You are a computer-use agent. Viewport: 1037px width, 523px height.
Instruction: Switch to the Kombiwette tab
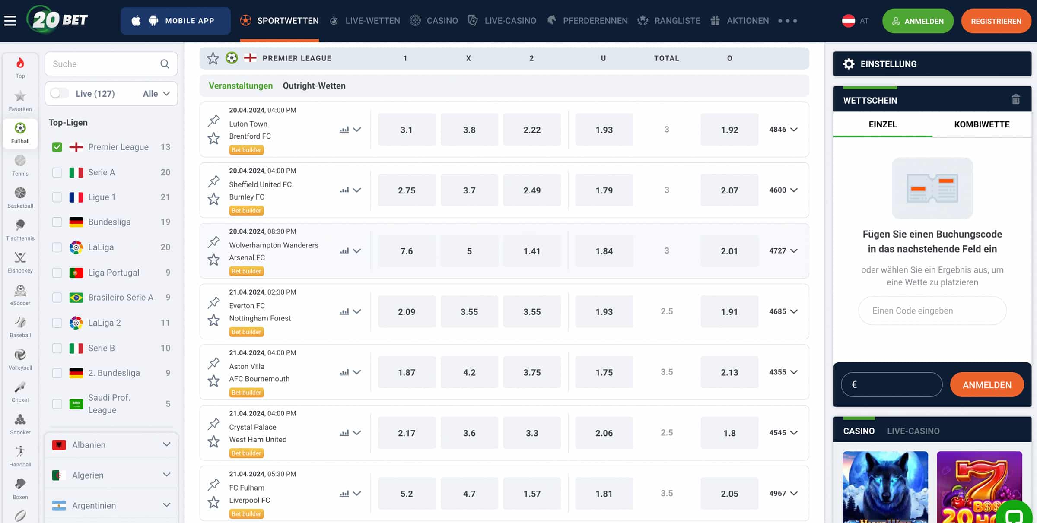[982, 124]
